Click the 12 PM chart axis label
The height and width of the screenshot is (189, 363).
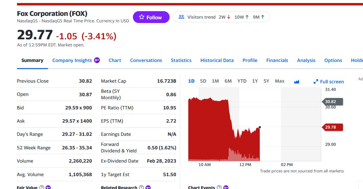[245, 165]
